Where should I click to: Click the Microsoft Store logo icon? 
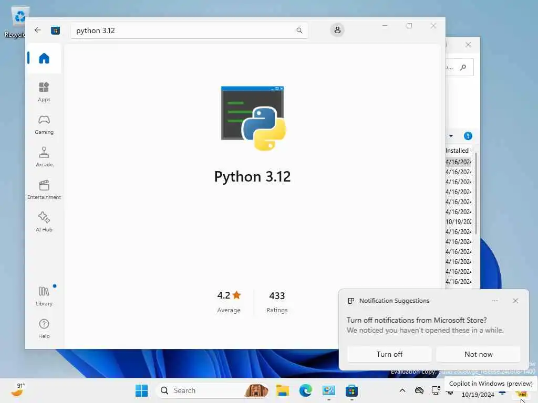(x=55, y=30)
